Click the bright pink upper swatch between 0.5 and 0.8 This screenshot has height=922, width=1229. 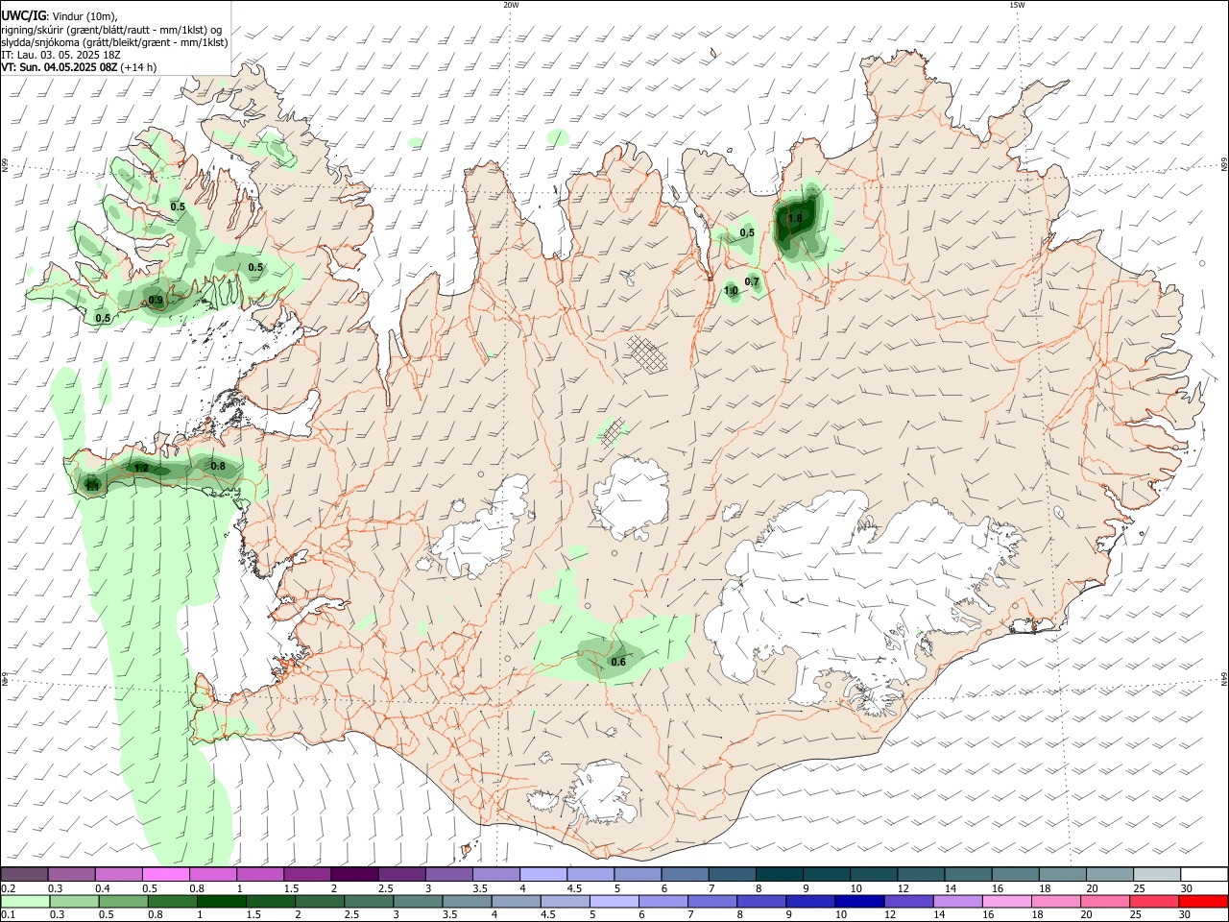(165, 874)
